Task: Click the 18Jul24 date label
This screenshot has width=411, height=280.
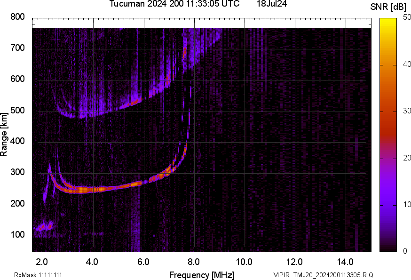Action: 272,4
